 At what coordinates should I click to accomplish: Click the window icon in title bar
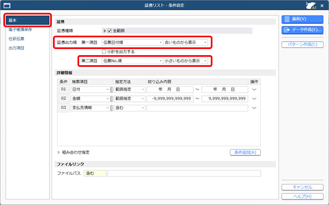click(7, 5)
